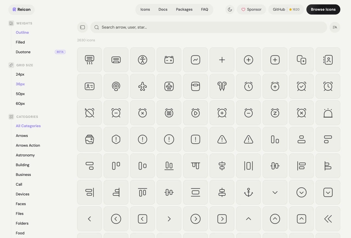Select the hexagon alert icon tile
The width and height of the screenshot is (351, 238).
[x=116, y=139]
